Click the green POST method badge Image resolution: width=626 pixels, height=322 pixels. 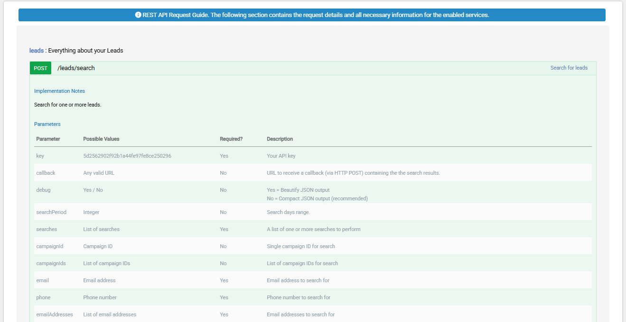[x=40, y=68]
